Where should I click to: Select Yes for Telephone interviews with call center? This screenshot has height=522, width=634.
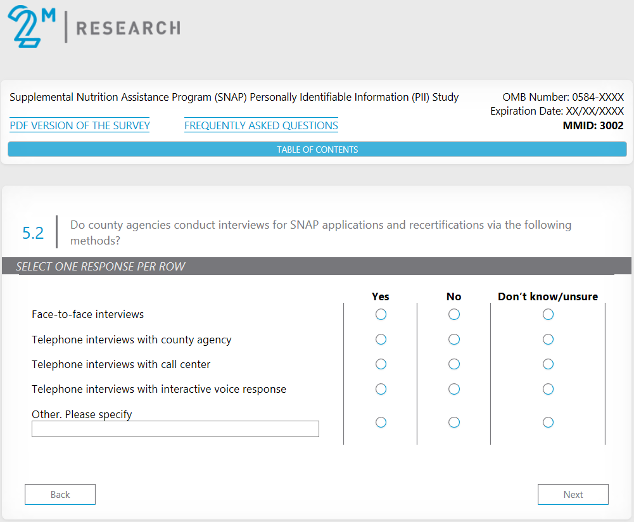381,364
